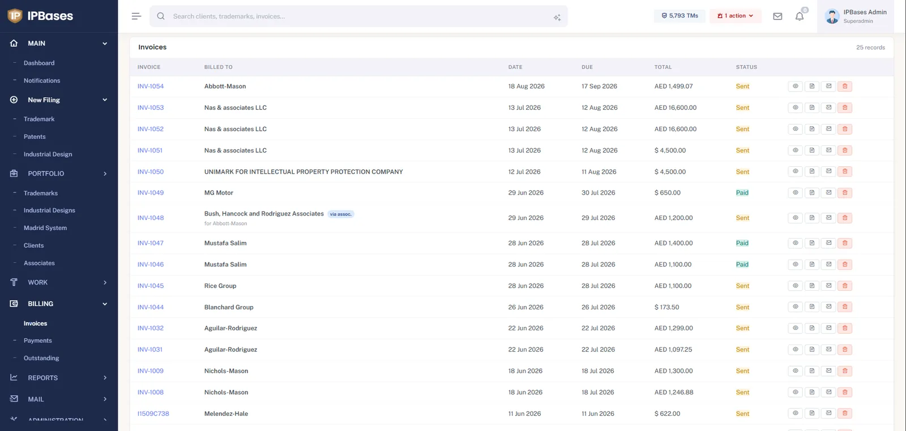
Task: Go to Payments under Billing
Action: [38, 341]
